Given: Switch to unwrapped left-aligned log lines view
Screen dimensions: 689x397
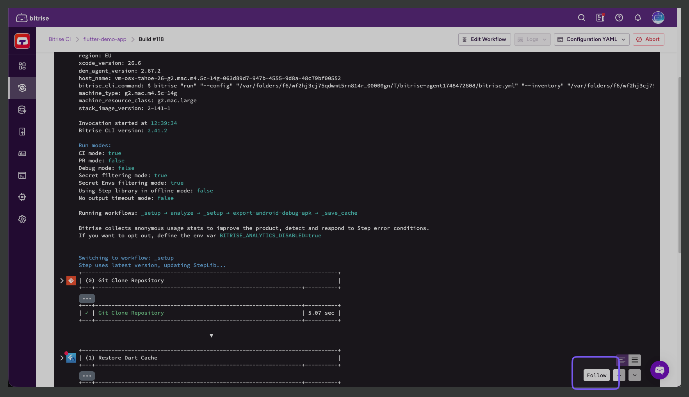Looking at the screenshot, I should pos(622,360).
